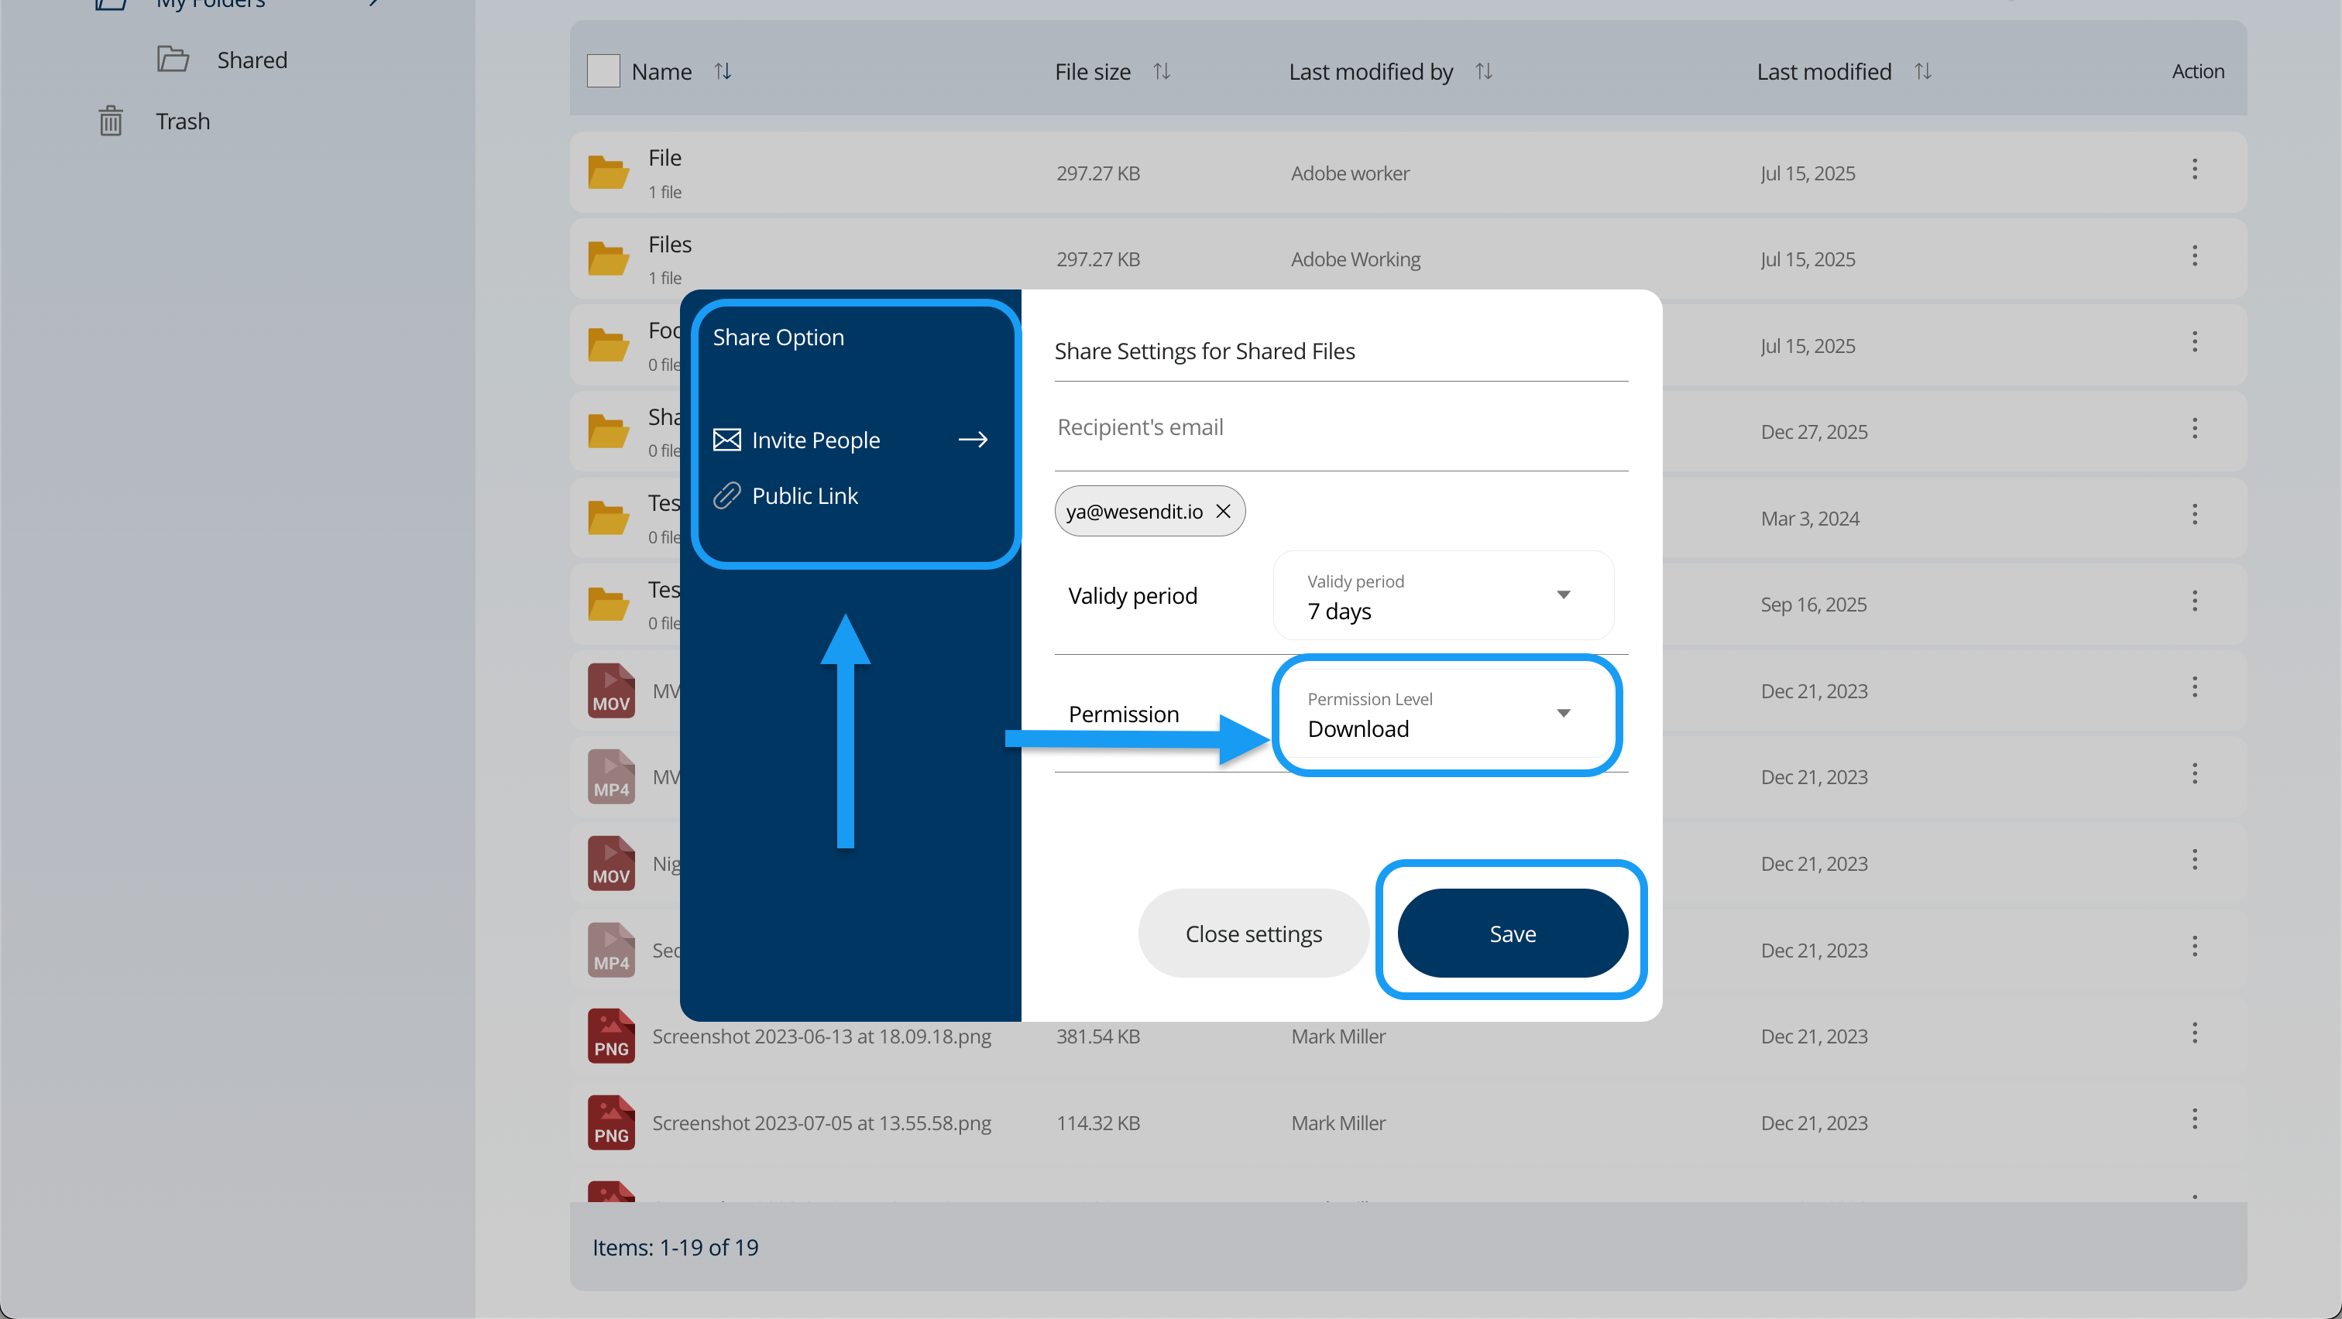Remove the ya@wesendit.io recipient chip
The image size is (2342, 1319).
click(x=1224, y=512)
